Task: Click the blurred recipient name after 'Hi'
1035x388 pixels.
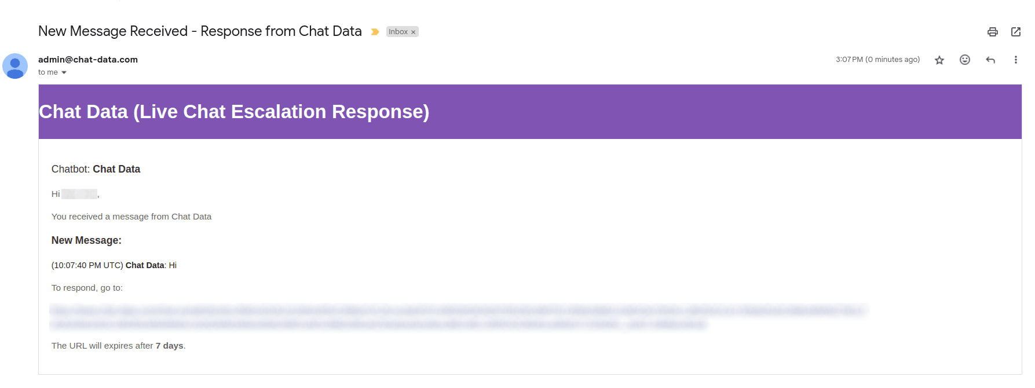Action: click(79, 194)
